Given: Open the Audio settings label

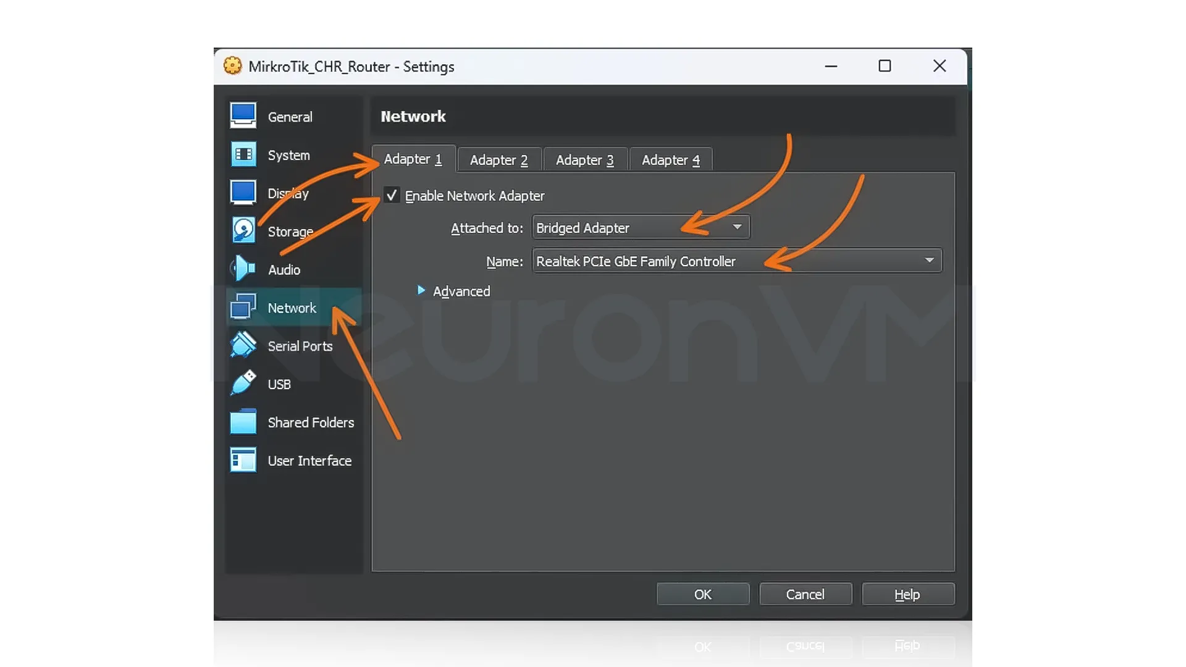Looking at the screenshot, I should 284,270.
